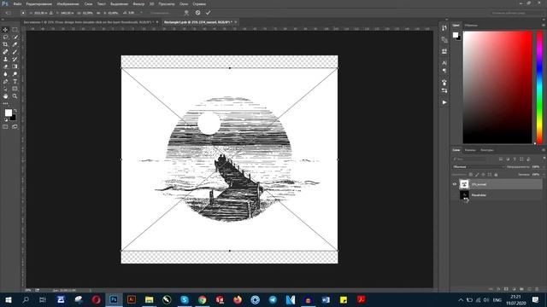Select the History Brush tool
Screen dimensions: 547x307
tap(15, 59)
